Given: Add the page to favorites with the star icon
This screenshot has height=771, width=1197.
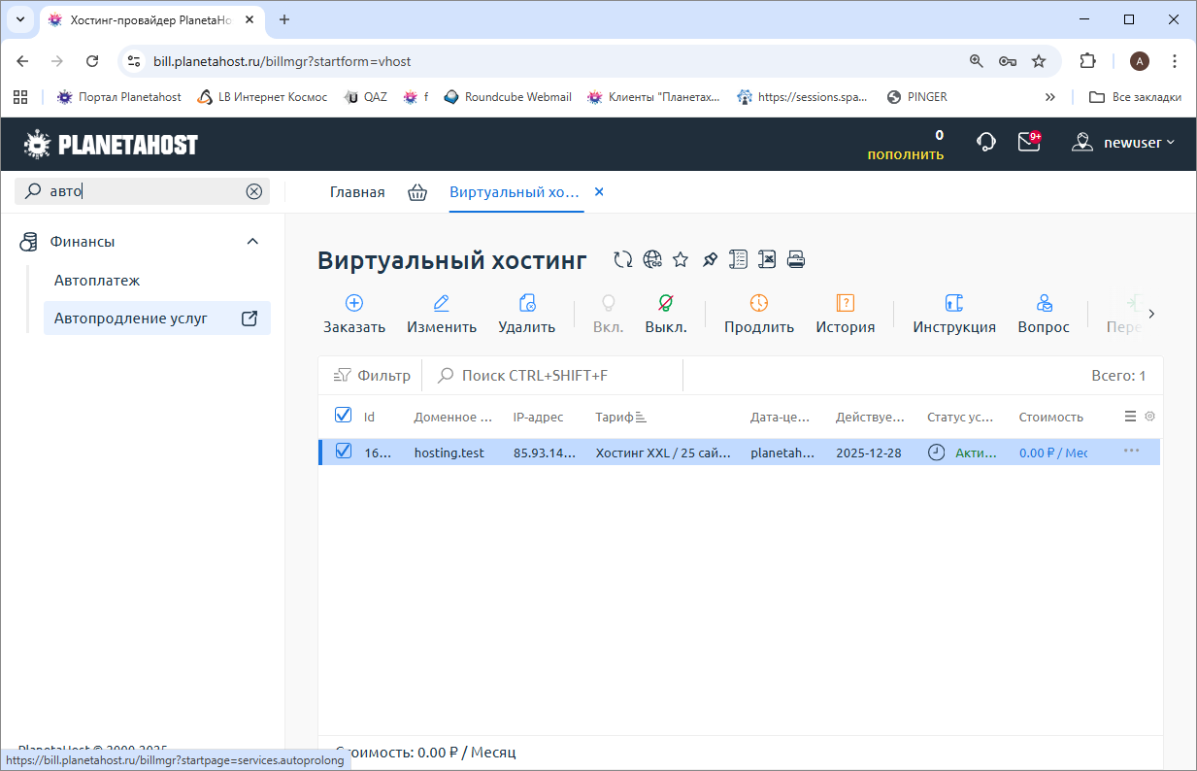Looking at the screenshot, I should (x=681, y=259).
